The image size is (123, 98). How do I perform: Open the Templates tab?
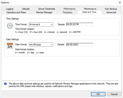(x=67, y=12)
